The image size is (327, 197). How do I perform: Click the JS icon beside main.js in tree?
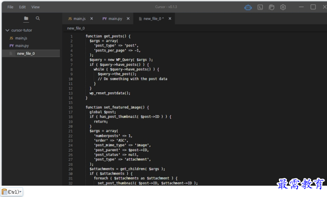[11, 38]
